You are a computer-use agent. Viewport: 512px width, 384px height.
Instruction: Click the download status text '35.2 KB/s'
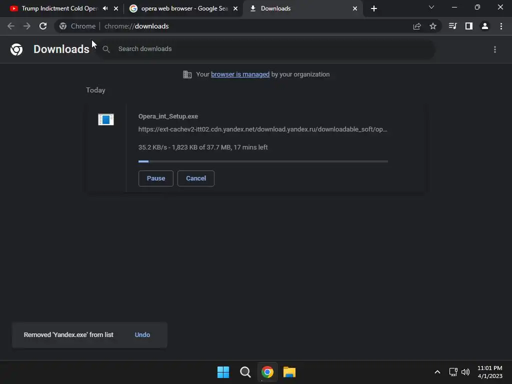[x=203, y=147]
